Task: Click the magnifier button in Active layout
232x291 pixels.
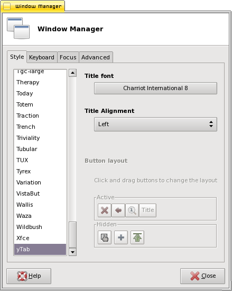Action: pyautogui.click(x=132, y=210)
